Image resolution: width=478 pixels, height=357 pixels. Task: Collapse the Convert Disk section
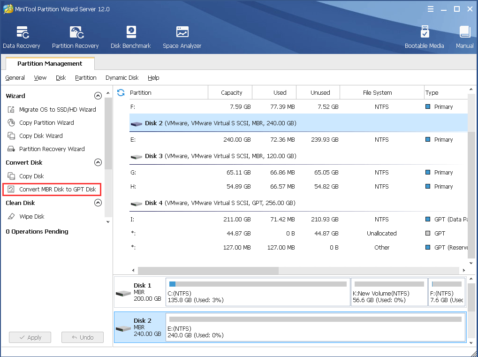tap(98, 162)
